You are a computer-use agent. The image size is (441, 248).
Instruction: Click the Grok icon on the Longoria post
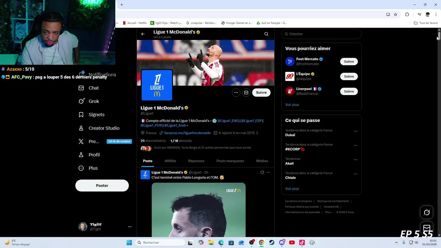pyautogui.click(x=262, y=172)
